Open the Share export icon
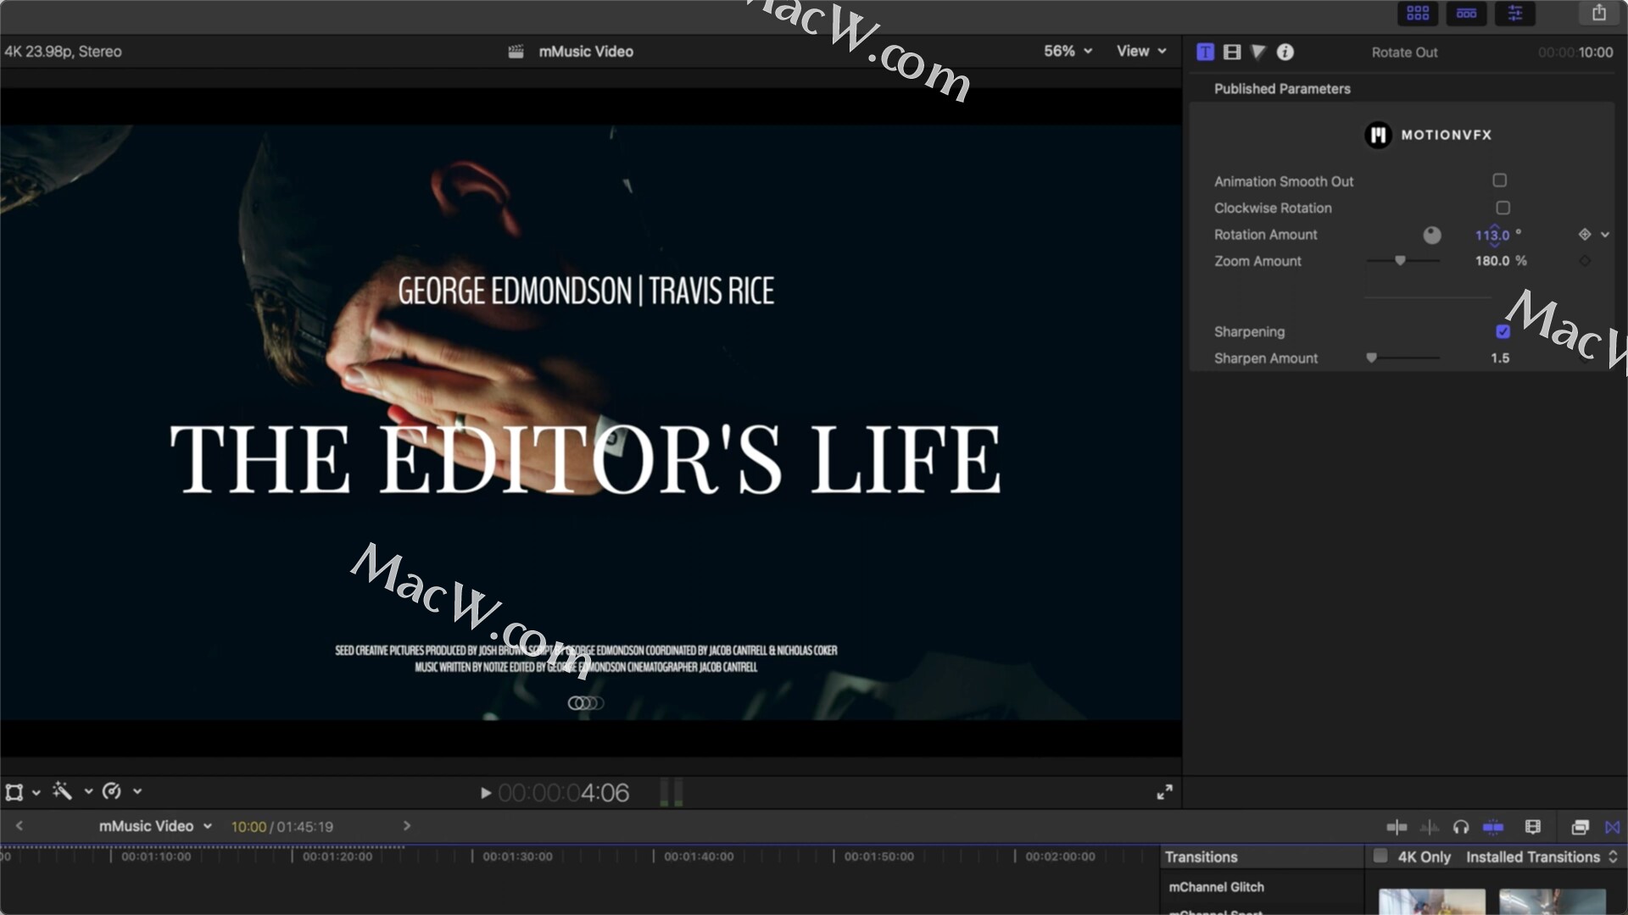The width and height of the screenshot is (1628, 915). click(x=1598, y=13)
